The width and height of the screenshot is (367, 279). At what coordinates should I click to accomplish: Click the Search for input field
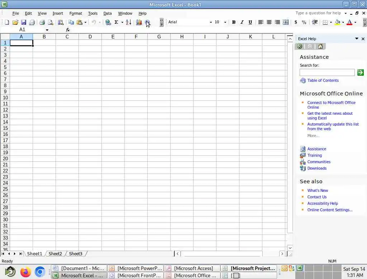click(x=327, y=72)
